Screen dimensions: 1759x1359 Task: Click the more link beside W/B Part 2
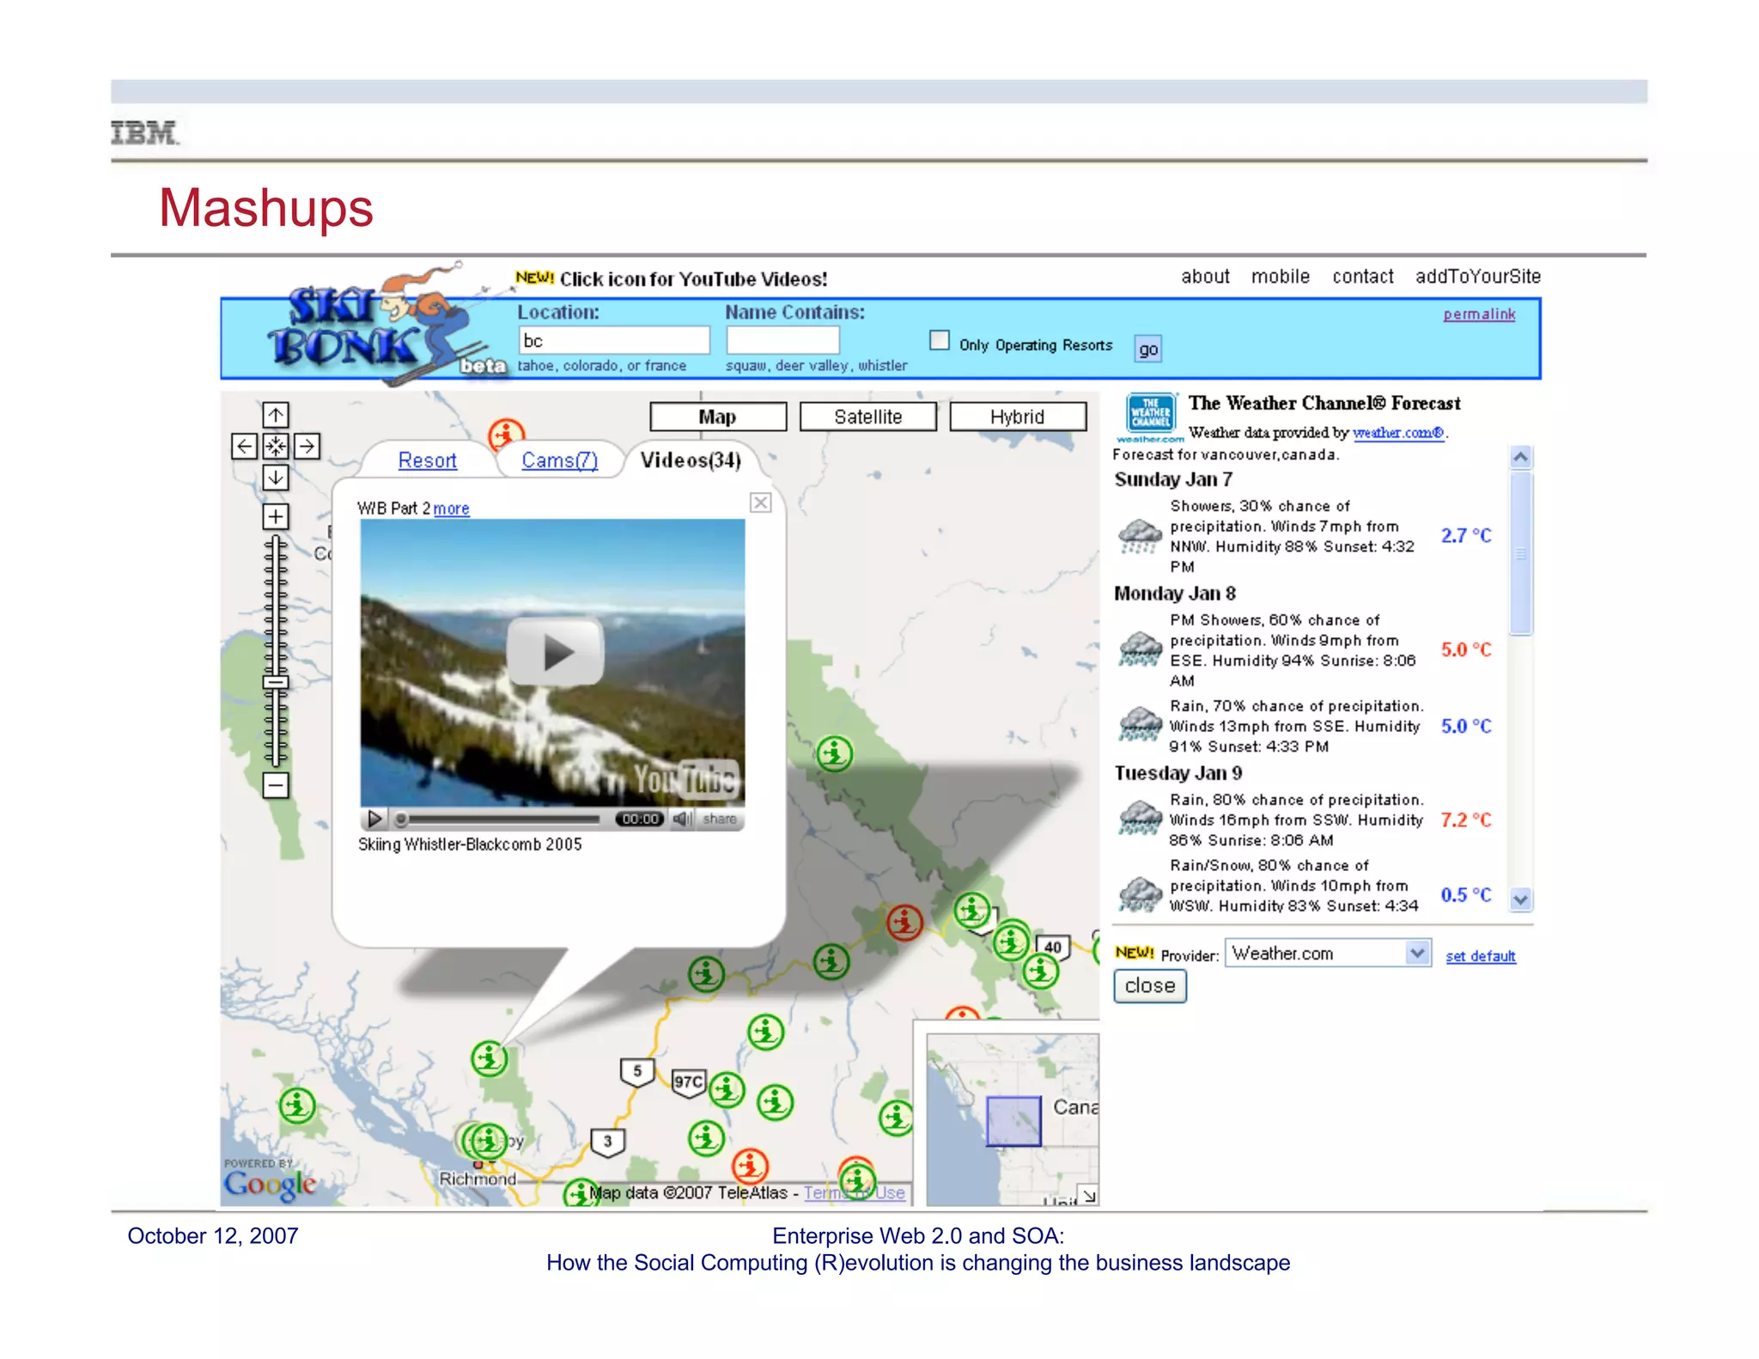[x=451, y=509]
